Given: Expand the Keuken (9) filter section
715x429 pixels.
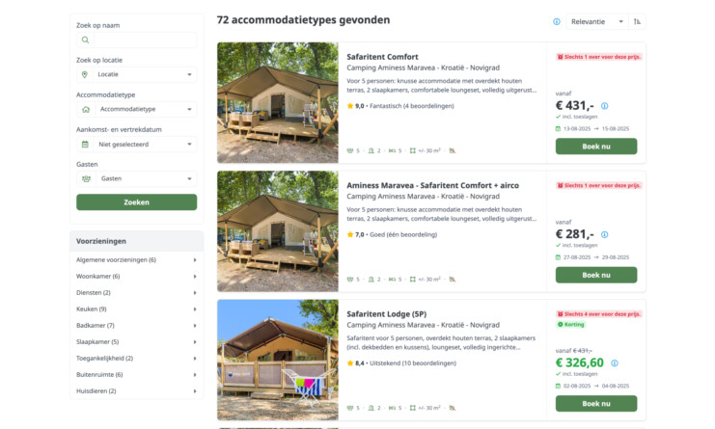Looking at the screenshot, I should (x=136, y=309).
